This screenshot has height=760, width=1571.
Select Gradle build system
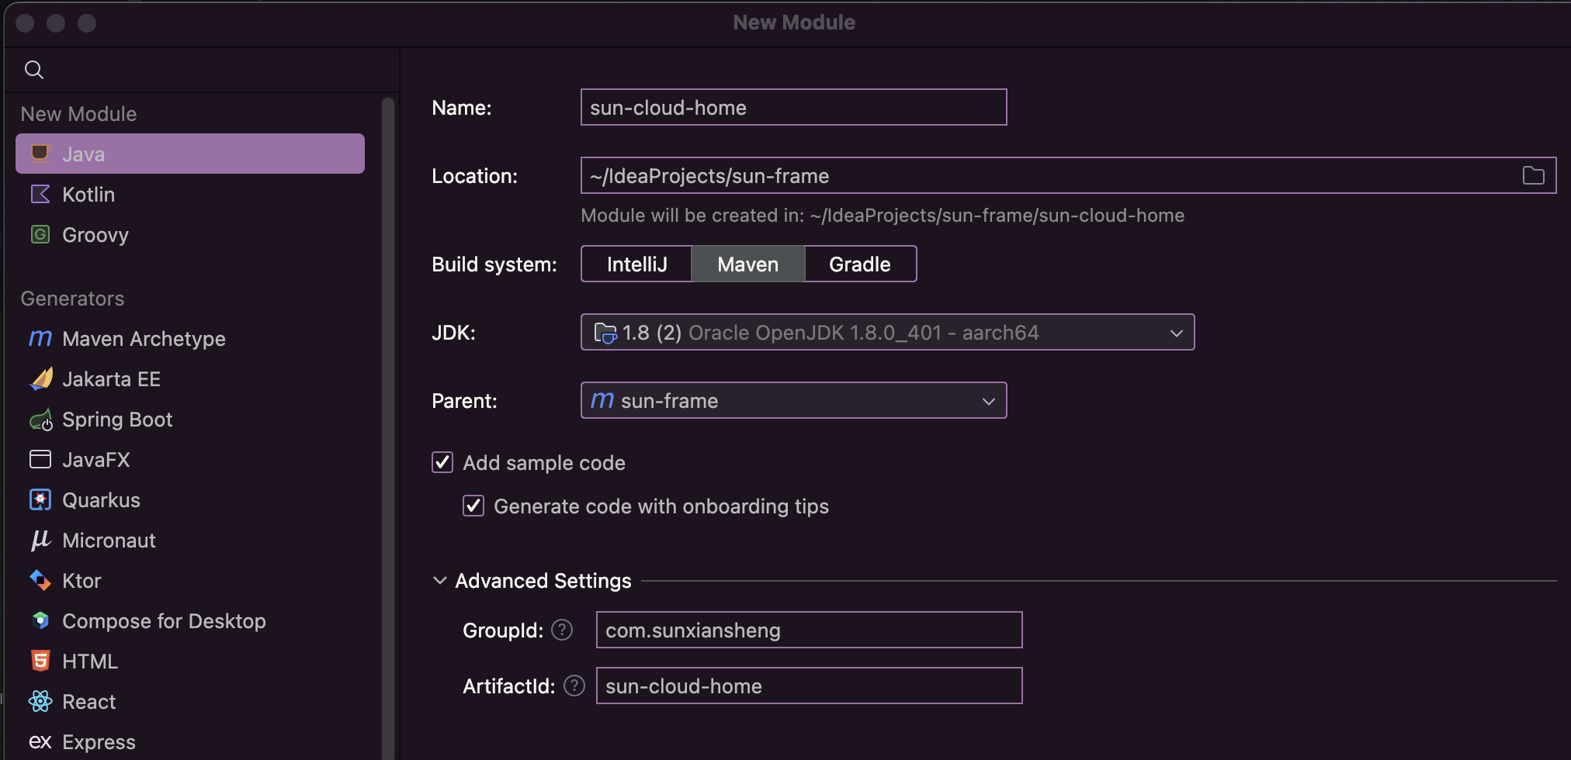[x=860, y=264]
